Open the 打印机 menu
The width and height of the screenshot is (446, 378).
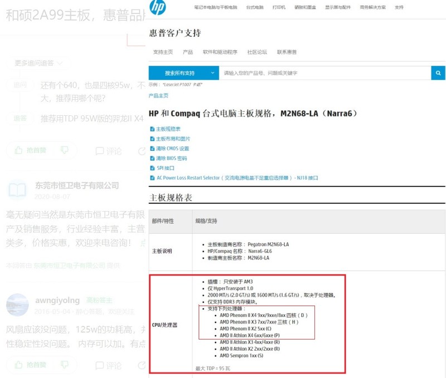tap(279, 7)
